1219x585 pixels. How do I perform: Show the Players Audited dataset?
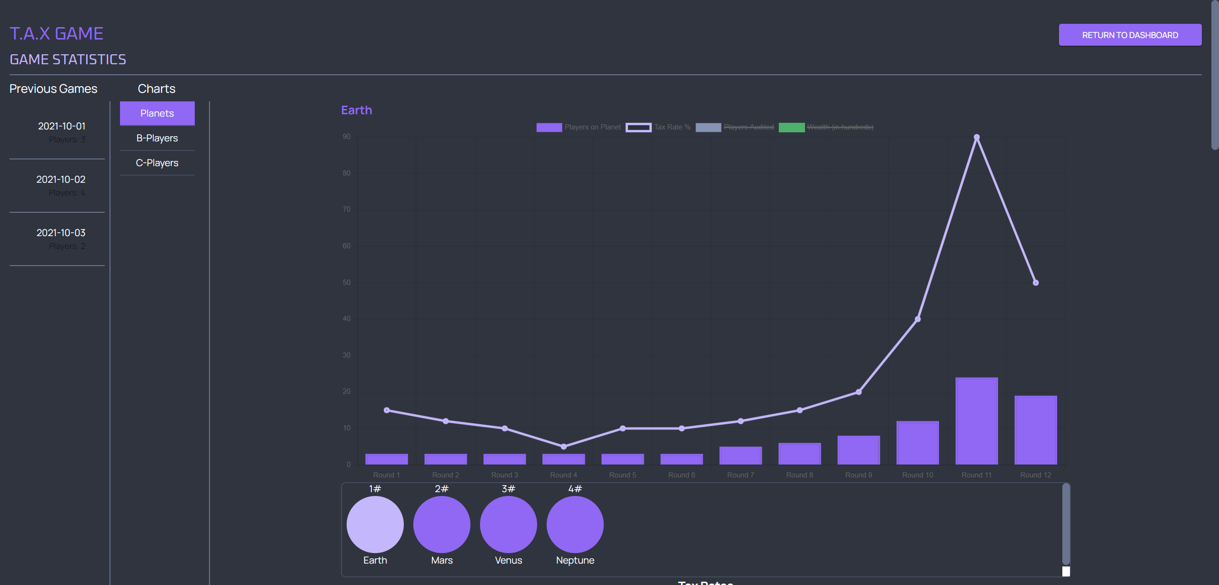(735, 127)
